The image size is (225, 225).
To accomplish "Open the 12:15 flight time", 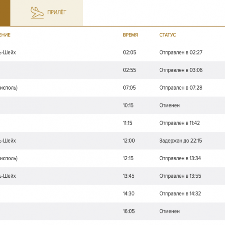I will [128, 158].
